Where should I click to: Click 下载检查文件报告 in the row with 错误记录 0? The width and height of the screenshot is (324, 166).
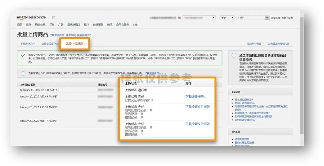(198, 107)
